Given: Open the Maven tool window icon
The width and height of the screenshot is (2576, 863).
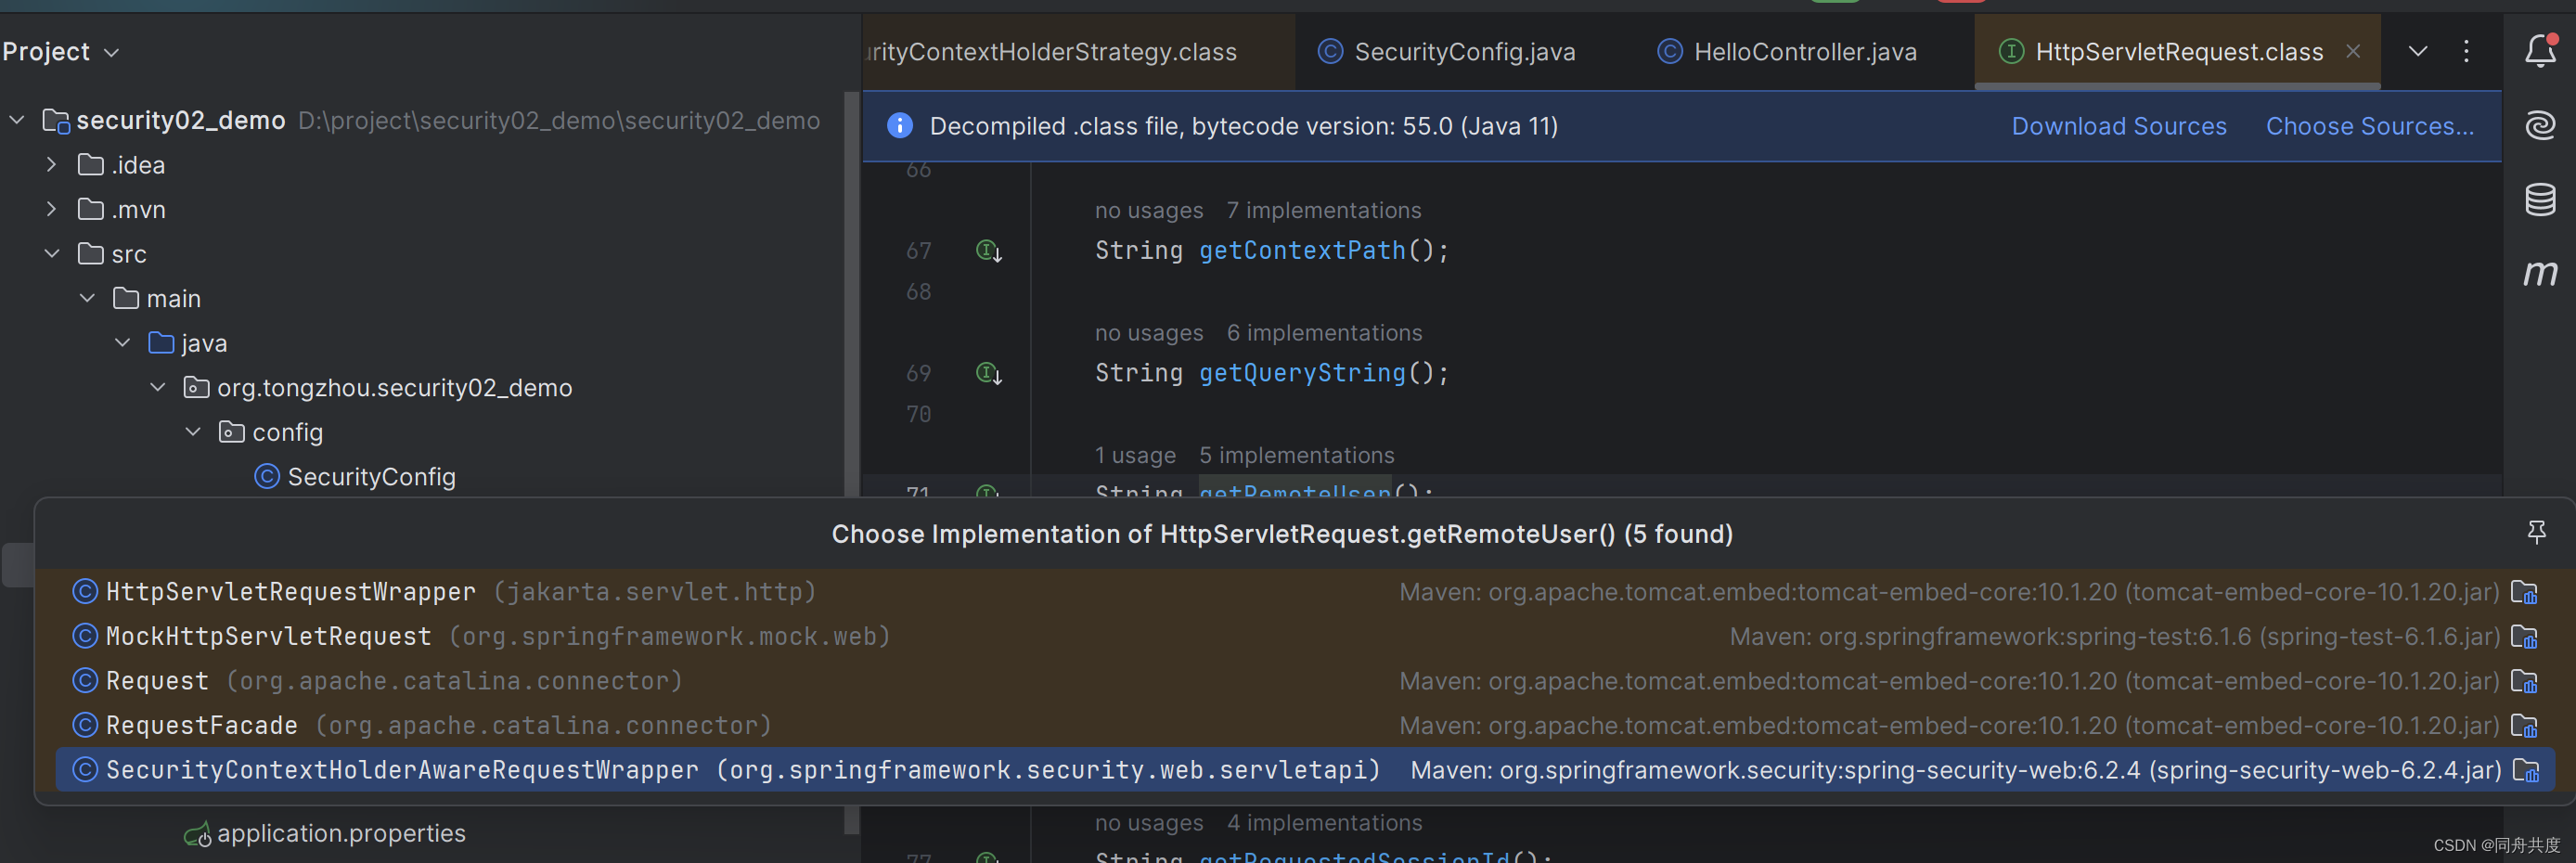Looking at the screenshot, I should click(x=2540, y=273).
